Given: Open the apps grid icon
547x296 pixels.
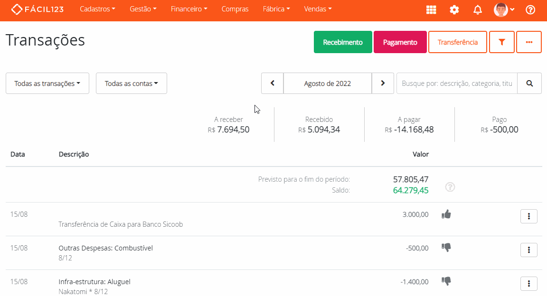Looking at the screenshot, I should click(431, 9).
